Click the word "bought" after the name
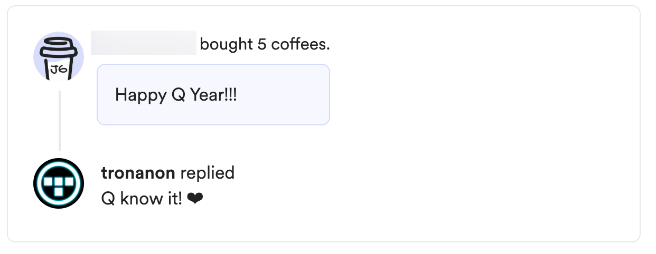Screen dimensions: 656x254 (x=227, y=44)
